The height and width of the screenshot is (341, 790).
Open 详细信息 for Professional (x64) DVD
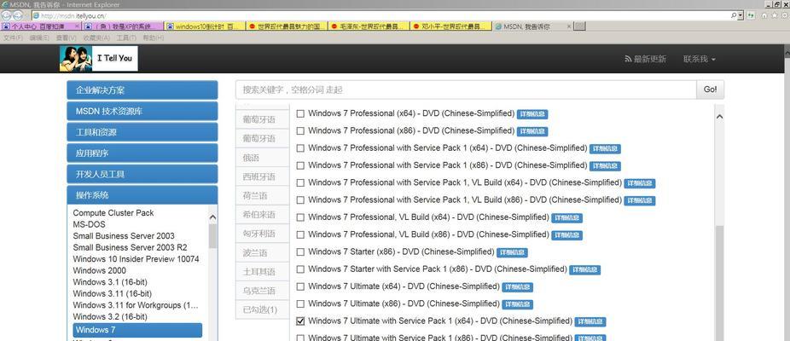(532, 114)
